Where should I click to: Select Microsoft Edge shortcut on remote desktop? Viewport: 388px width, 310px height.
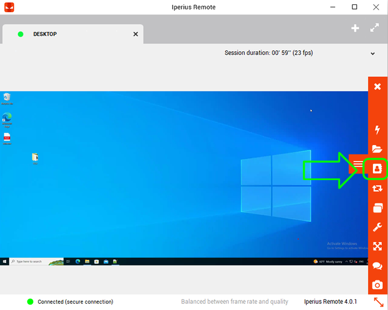[7, 120]
